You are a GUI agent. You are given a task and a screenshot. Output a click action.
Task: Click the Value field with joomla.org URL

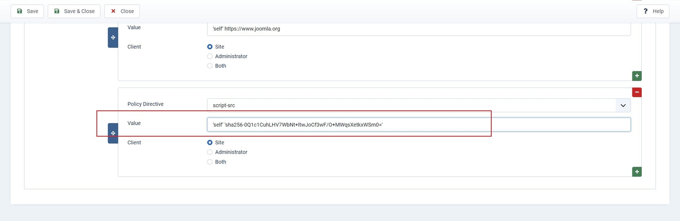pyautogui.click(x=418, y=29)
